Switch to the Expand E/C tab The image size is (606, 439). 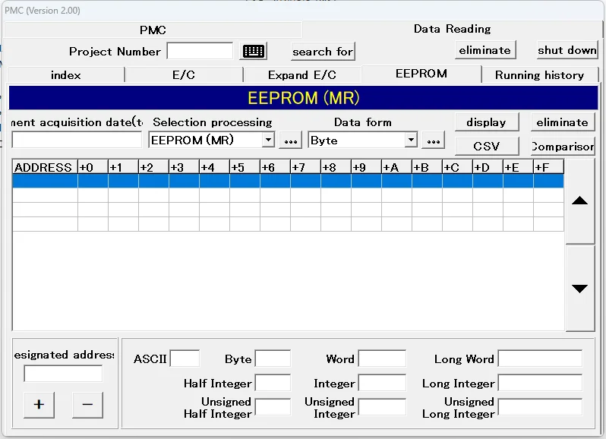click(x=302, y=75)
